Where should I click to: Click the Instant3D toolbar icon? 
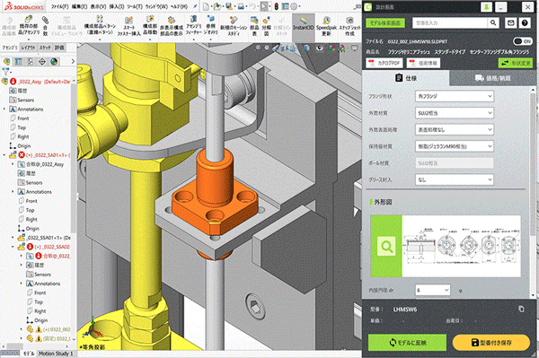pyautogui.click(x=303, y=25)
